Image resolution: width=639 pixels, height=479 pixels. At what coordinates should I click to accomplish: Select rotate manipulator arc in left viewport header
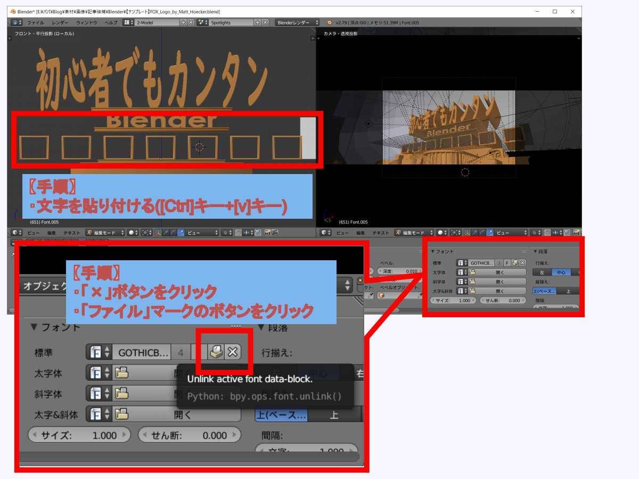tap(173, 233)
